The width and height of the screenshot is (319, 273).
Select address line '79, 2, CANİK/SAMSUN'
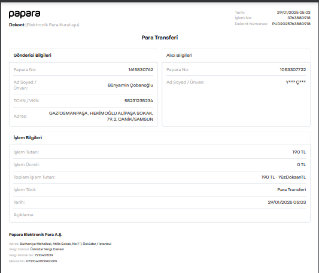(x=130, y=119)
